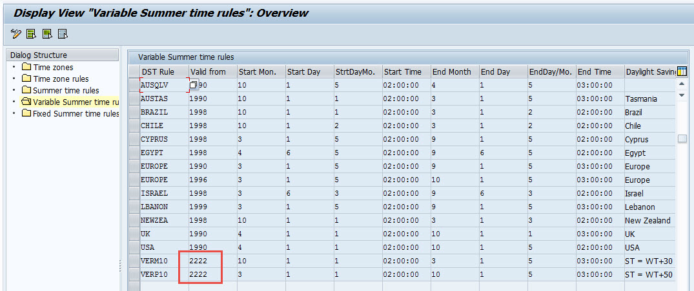This screenshot has width=694, height=291.
Task: Click the BRAZIL DST Rule cell
Action: (164, 112)
